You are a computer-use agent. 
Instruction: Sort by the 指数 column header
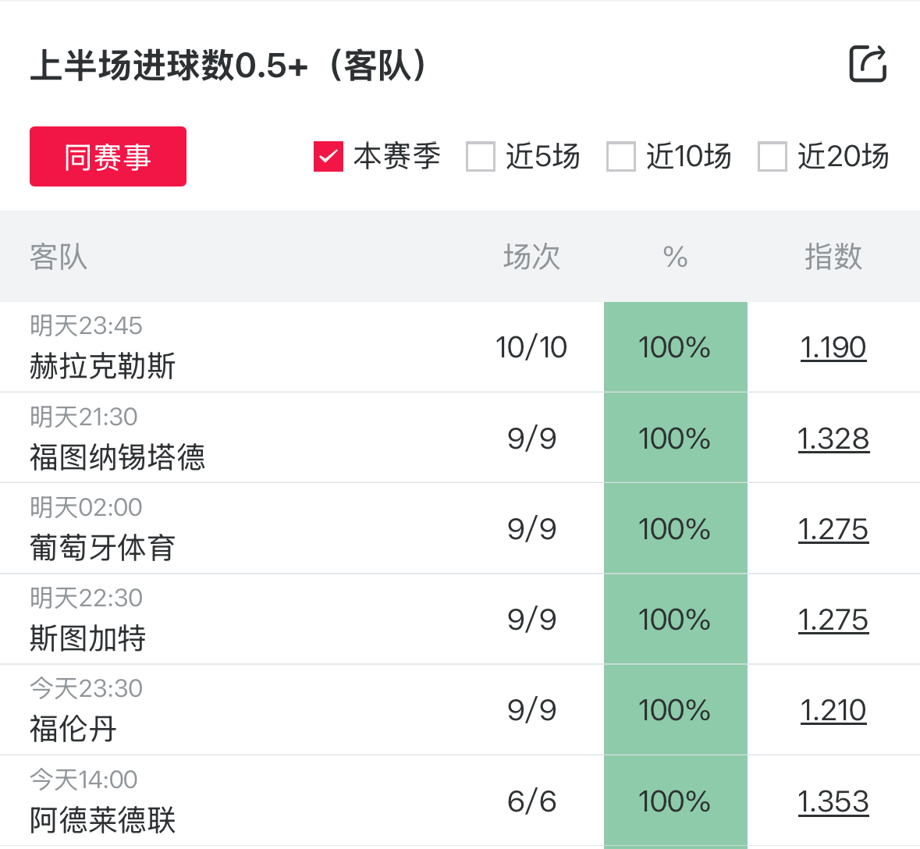point(833,257)
